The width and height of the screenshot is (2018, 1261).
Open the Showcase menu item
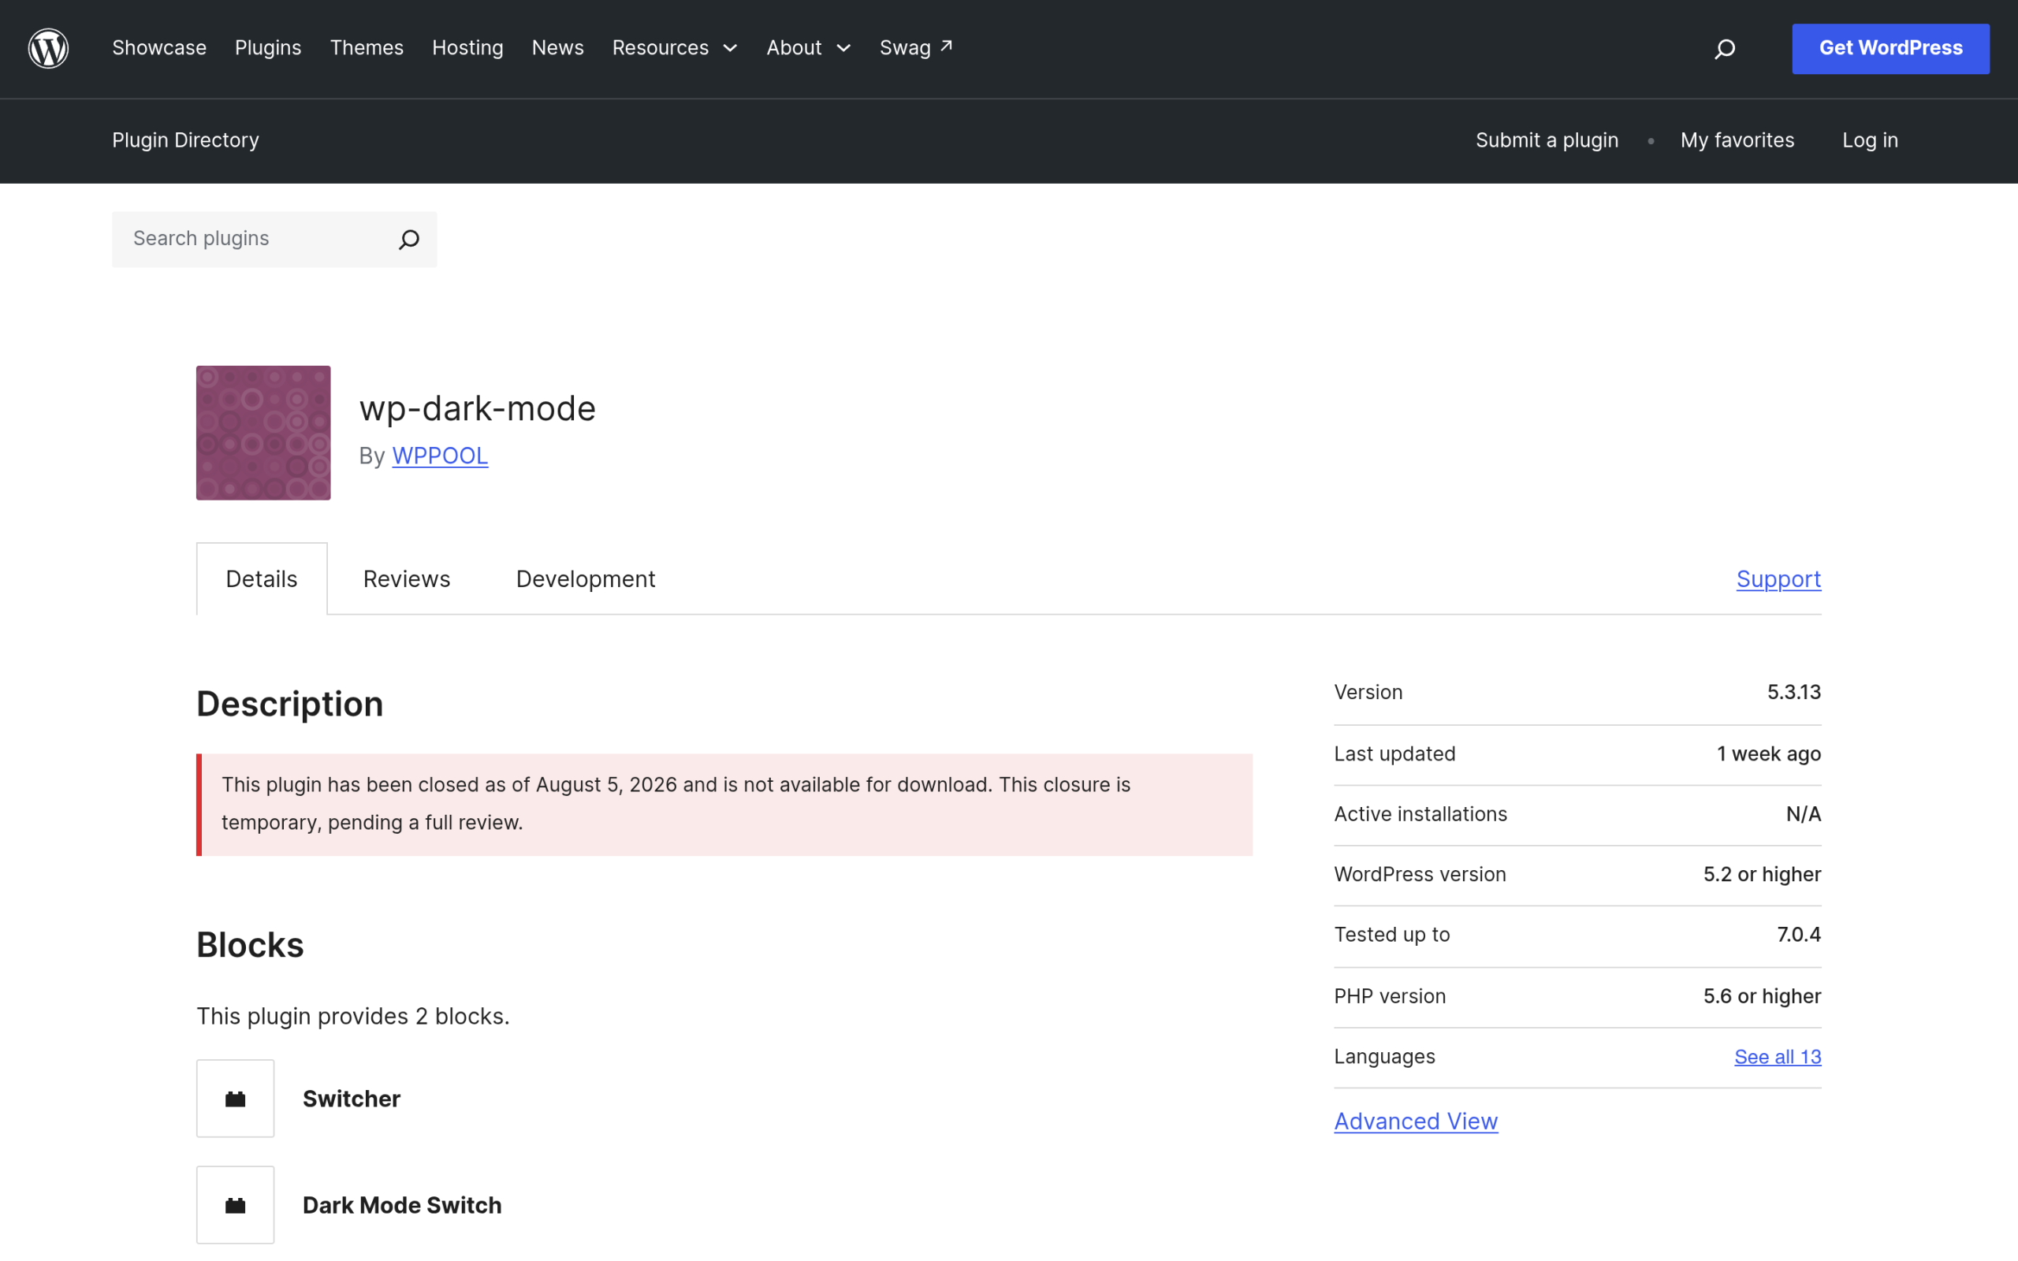tap(159, 48)
